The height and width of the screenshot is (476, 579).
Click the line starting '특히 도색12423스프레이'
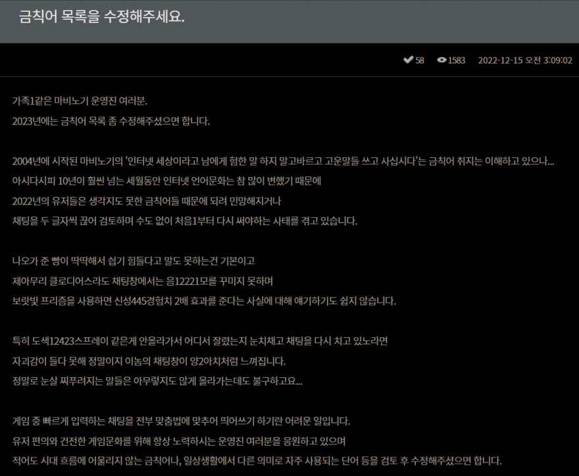pyautogui.click(x=200, y=341)
